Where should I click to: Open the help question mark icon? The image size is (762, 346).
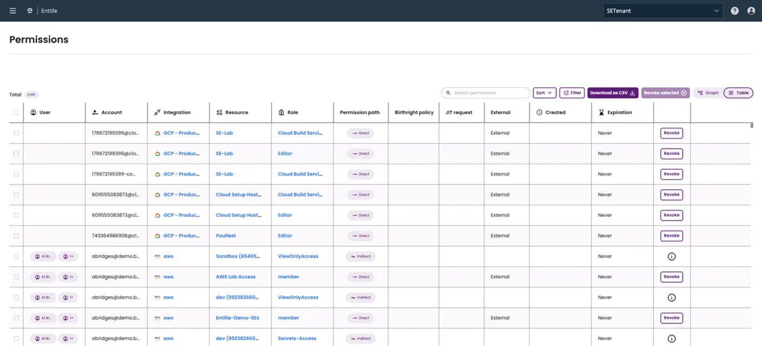[734, 11]
